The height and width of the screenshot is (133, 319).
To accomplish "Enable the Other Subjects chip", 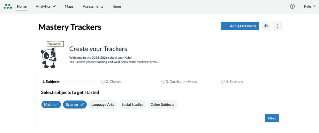I will (163, 104).
